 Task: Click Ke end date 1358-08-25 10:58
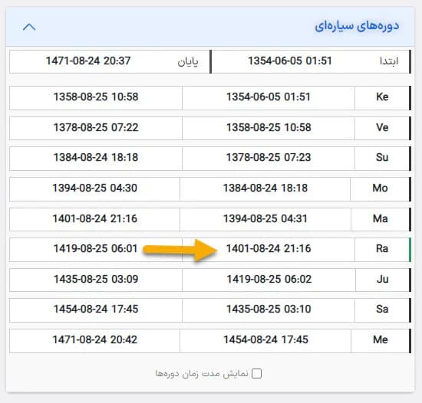[x=96, y=97]
